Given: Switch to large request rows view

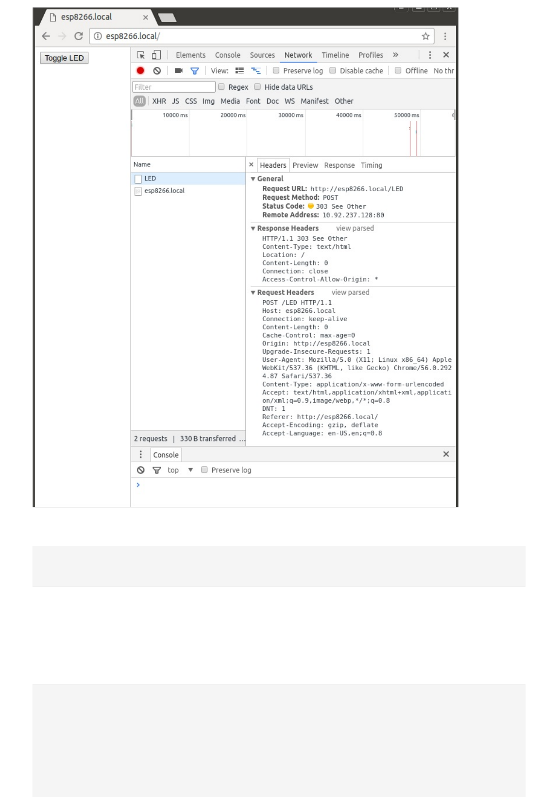Looking at the screenshot, I should [239, 71].
